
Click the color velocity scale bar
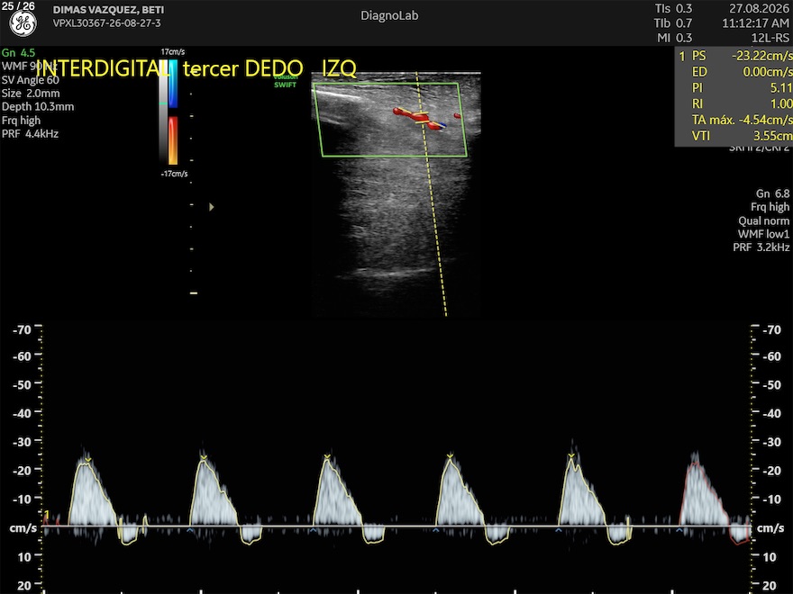(x=173, y=112)
